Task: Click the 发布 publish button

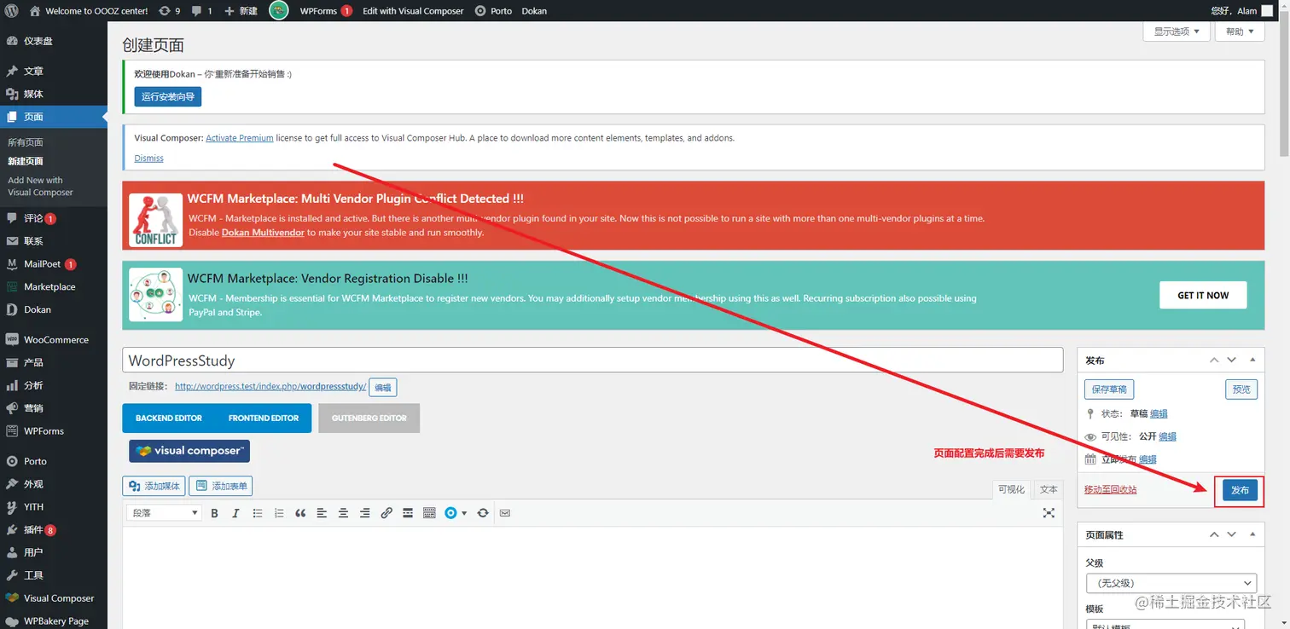Action: point(1240,490)
